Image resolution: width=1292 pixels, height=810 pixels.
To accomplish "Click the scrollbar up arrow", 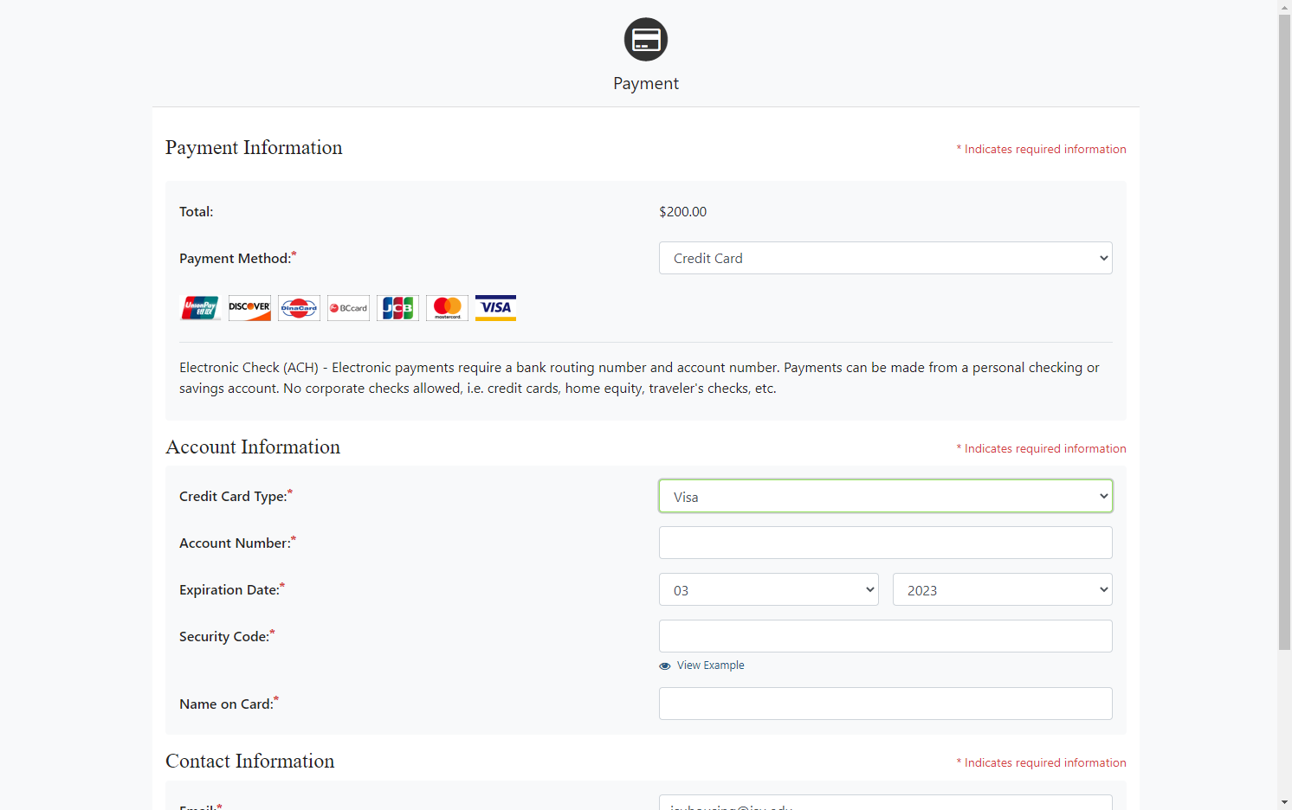I will (x=1284, y=7).
